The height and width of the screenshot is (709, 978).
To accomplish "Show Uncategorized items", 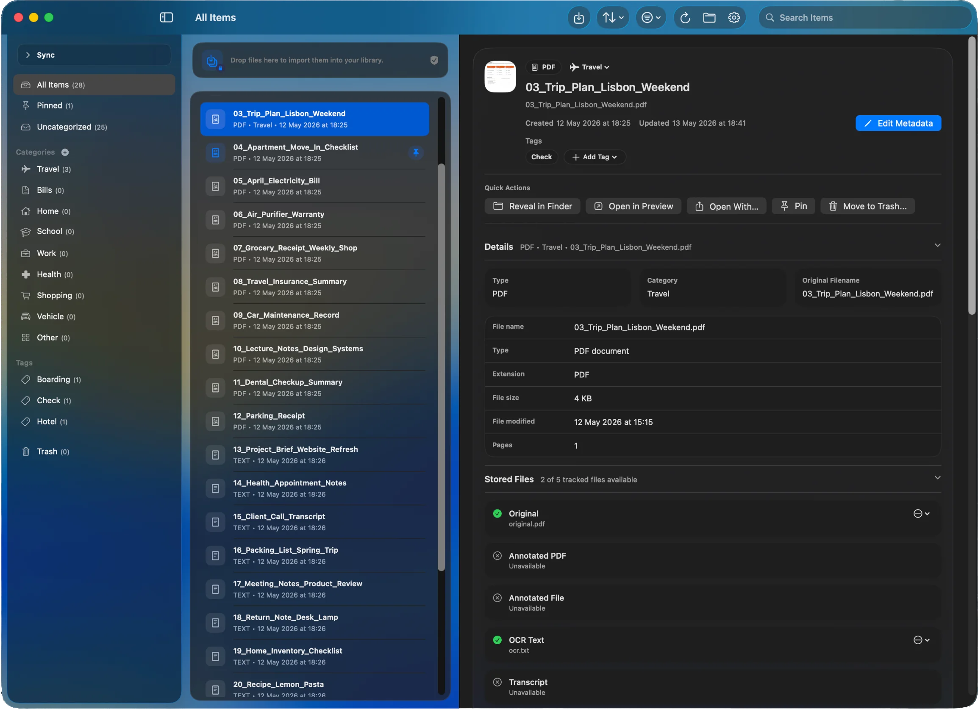I will [x=94, y=127].
